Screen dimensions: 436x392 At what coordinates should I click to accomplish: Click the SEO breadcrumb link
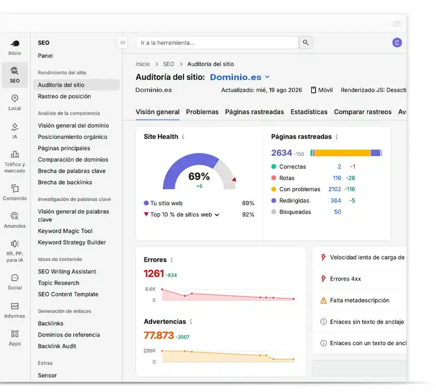tap(169, 64)
